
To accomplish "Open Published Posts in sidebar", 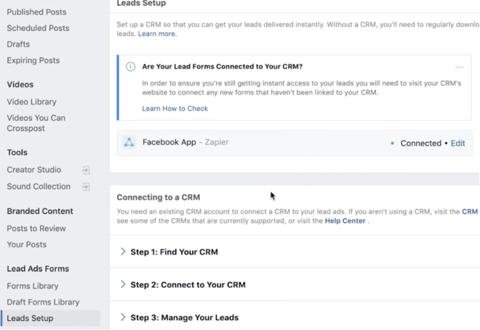I will pyautogui.click(x=36, y=12).
